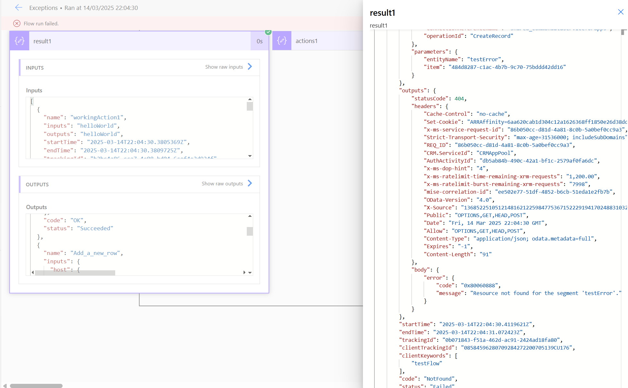Click the side panel endTime value

tap(477, 332)
